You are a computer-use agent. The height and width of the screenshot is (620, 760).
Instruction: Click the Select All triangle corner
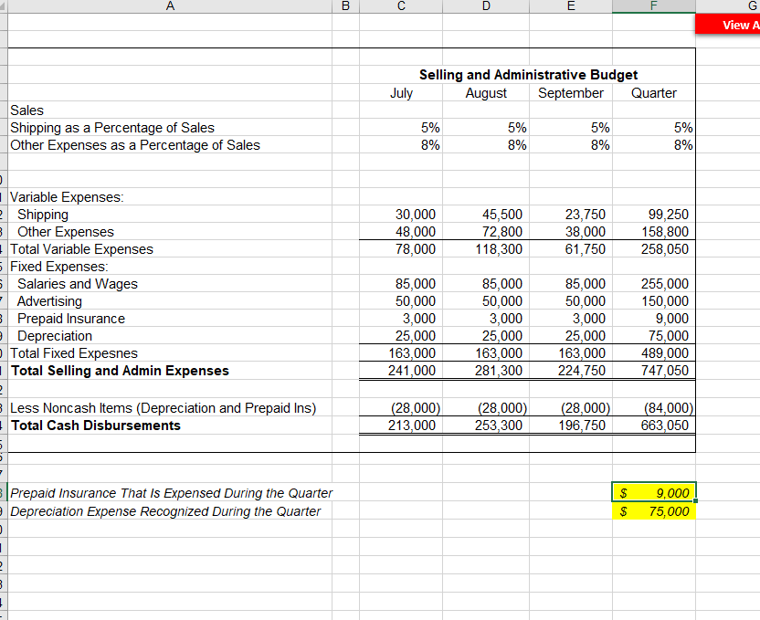[3, 6]
